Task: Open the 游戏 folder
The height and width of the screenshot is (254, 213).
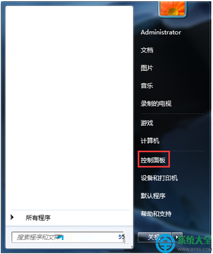Action: click(147, 123)
